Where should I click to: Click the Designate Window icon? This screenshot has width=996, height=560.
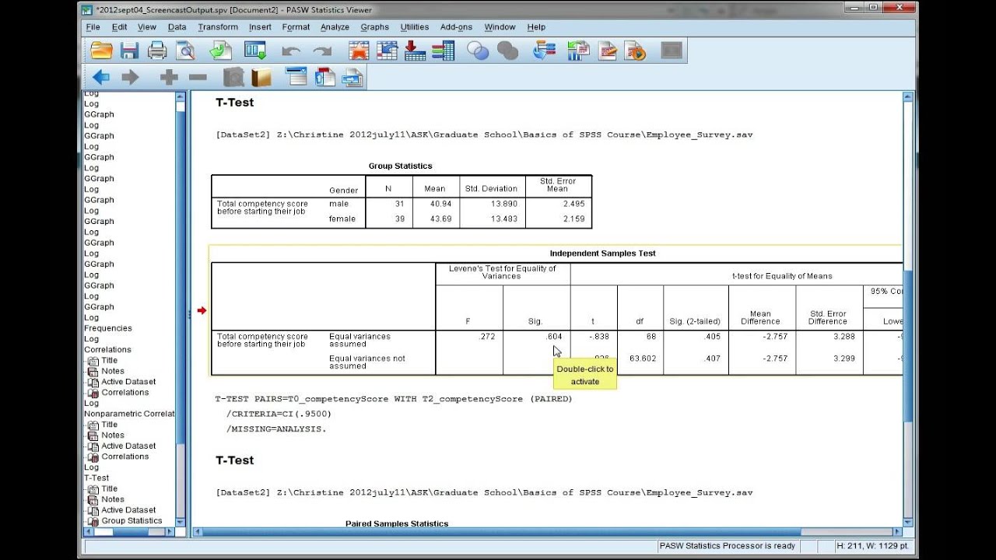pyautogui.click(x=671, y=51)
